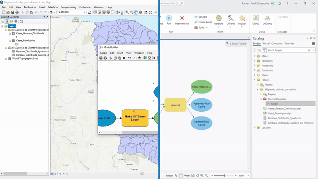Viewport: 318px width, 179px height.
Task: Switch TOC to List By Source
Action: (x=7, y=21)
